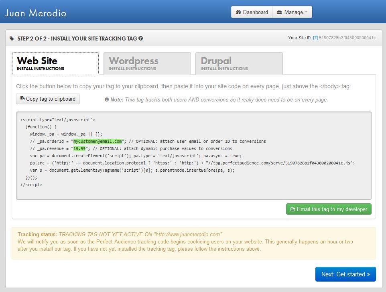Screen dimensions: 386x292
Task: Click Next: Get started button
Action: [345, 274]
